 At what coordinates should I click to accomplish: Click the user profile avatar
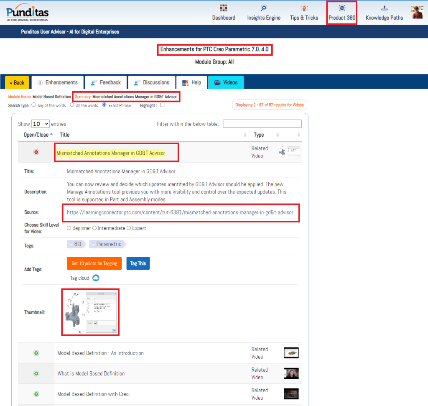pyautogui.click(x=417, y=13)
